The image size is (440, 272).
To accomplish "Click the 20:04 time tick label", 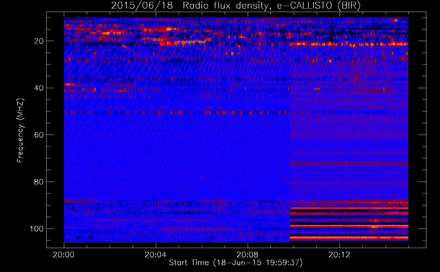I will point(155,255).
